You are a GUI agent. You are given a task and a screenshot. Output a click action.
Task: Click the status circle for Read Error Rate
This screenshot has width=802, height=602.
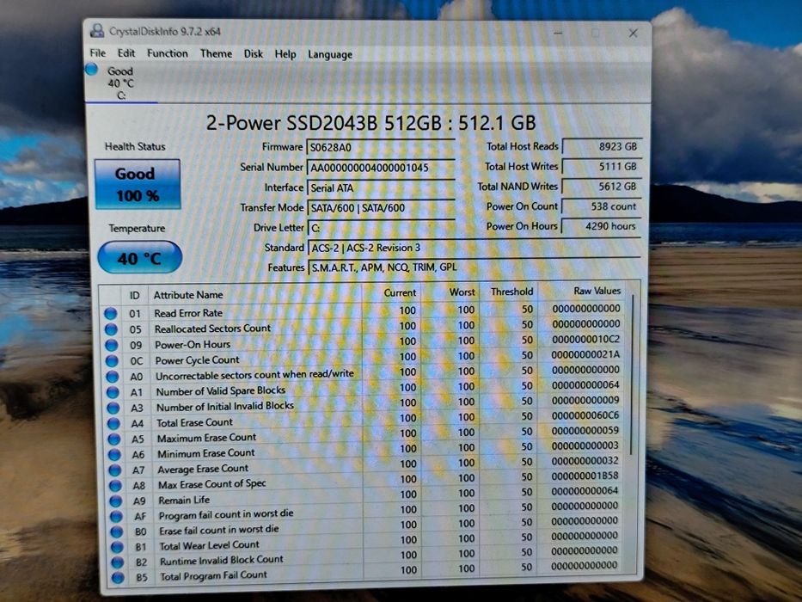tap(111, 313)
